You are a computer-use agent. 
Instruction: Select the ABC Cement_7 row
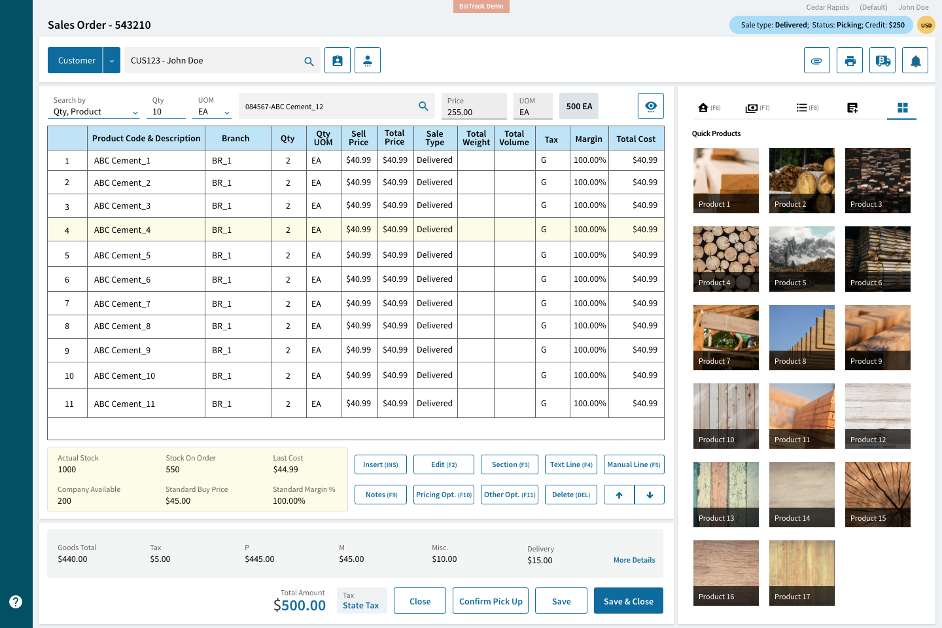pyautogui.click(x=356, y=304)
